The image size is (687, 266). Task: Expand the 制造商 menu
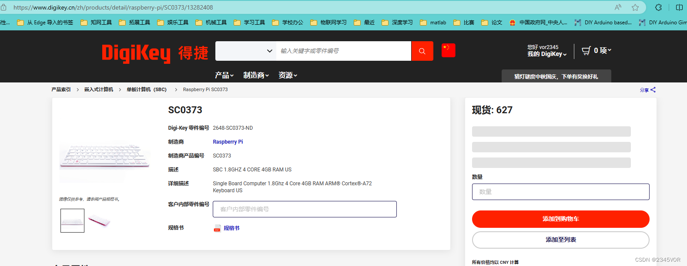(256, 75)
